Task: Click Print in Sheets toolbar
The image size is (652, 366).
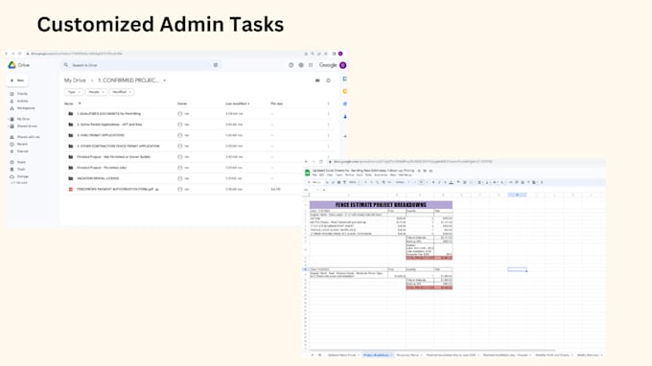Action: click(x=338, y=182)
